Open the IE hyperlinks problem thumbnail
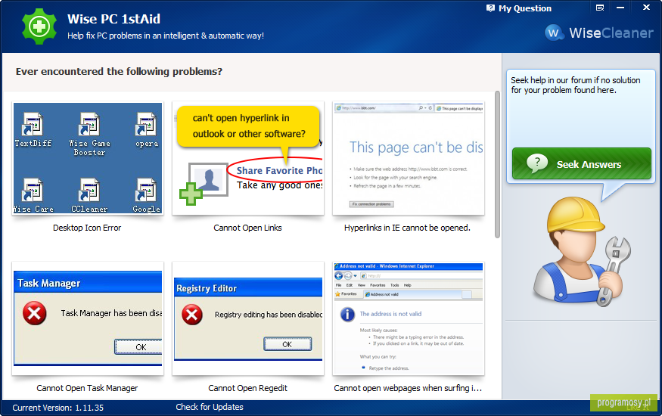 tap(409, 158)
